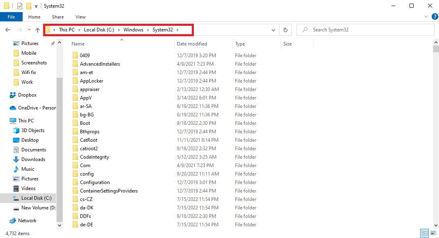Select the config folder icon

(75, 174)
